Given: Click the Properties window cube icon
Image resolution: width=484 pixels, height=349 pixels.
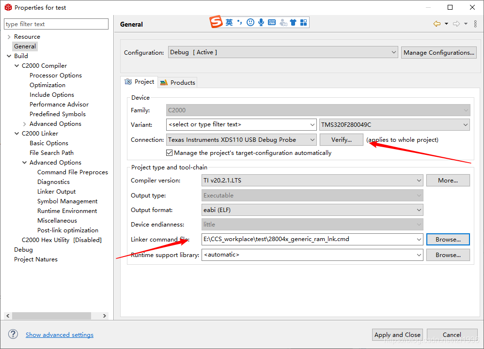Looking at the screenshot, I should click(8, 7).
